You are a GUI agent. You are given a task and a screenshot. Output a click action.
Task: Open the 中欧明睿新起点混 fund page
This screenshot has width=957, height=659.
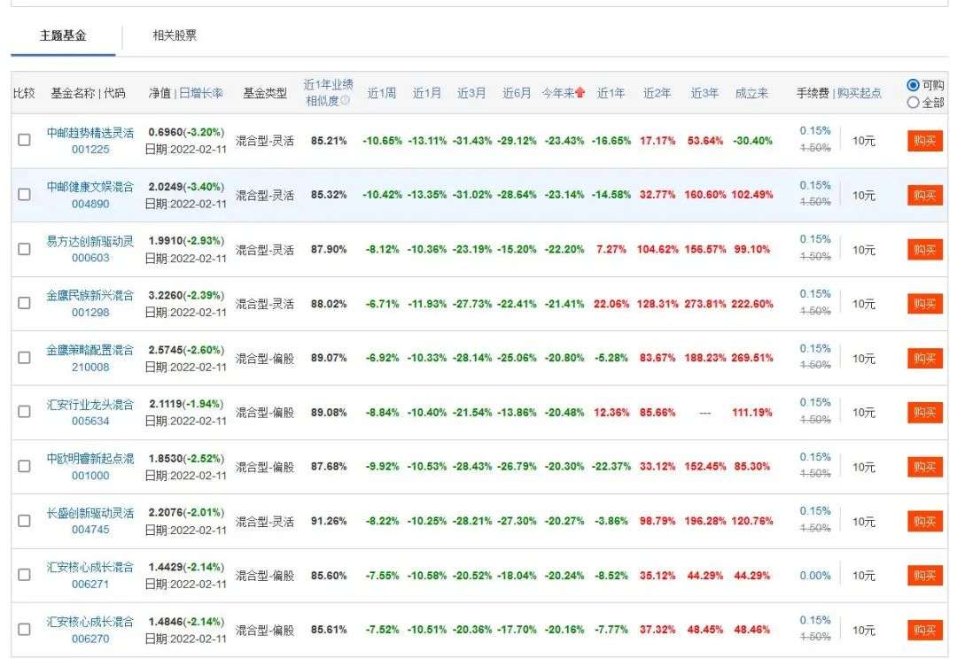(90, 459)
